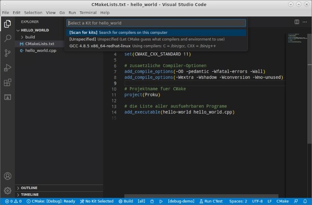Select the GCC 4.8.5 x86_64-redhat-linux kit
Image resolution: width=312 pixels, height=205 pixels.
tap(156, 46)
